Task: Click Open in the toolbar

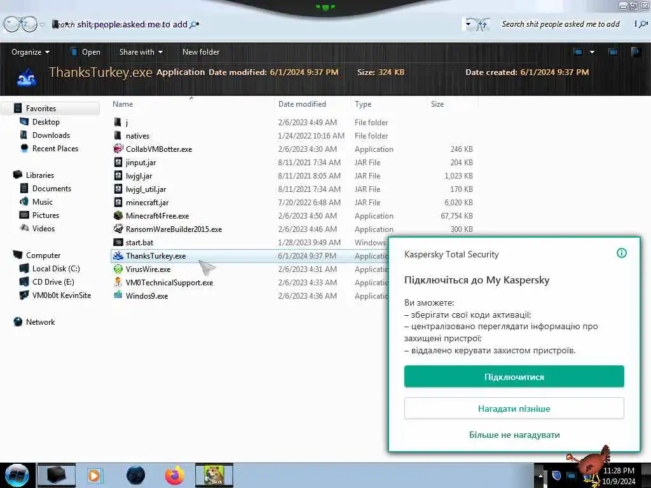Action: point(86,52)
